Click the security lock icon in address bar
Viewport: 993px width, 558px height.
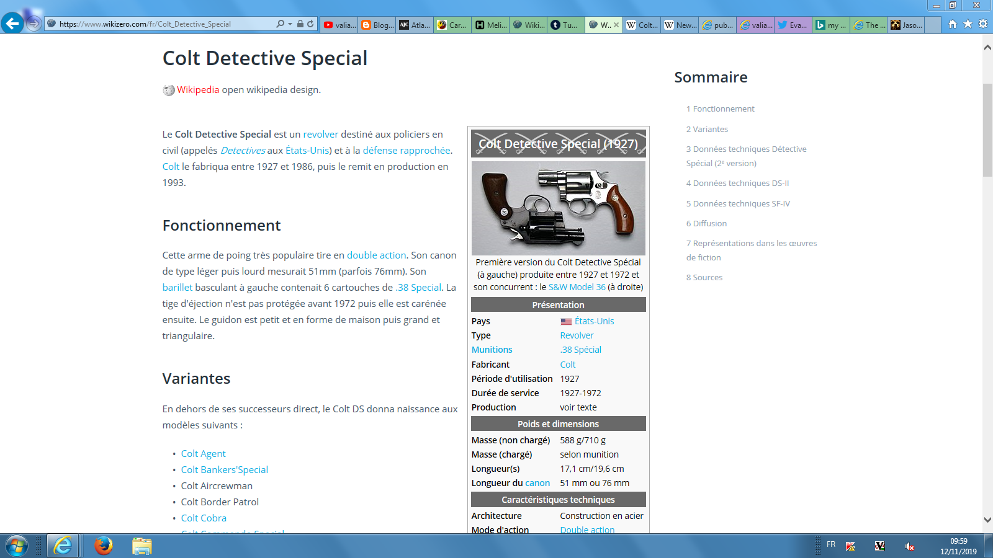(300, 24)
